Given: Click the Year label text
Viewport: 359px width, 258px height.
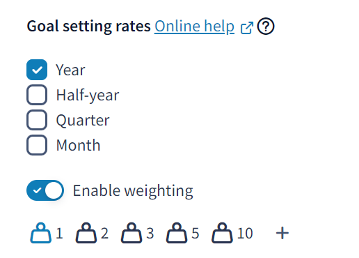Looking at the screenshot, I should [x=70, y=70].
